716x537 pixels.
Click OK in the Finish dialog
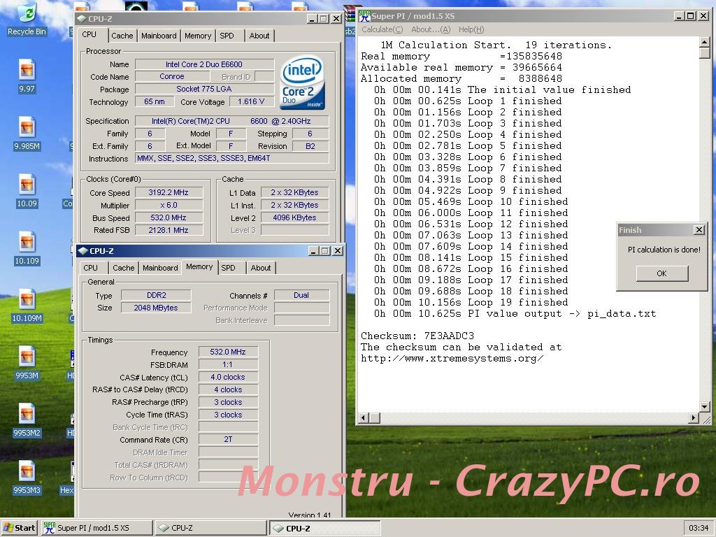tap(661, 273)
